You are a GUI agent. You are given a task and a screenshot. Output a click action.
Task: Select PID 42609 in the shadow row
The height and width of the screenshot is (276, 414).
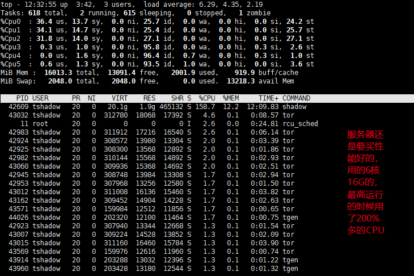[19, 107]
